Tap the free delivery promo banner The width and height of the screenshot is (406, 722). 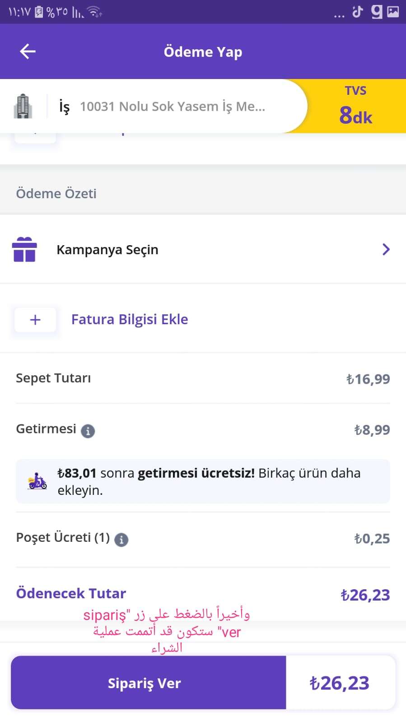(203, 481)
